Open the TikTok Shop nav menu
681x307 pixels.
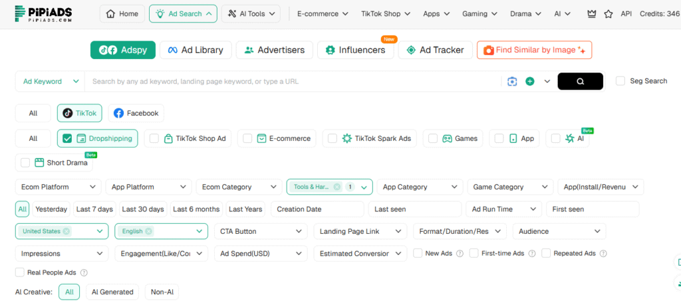click(x=386, y=14)
